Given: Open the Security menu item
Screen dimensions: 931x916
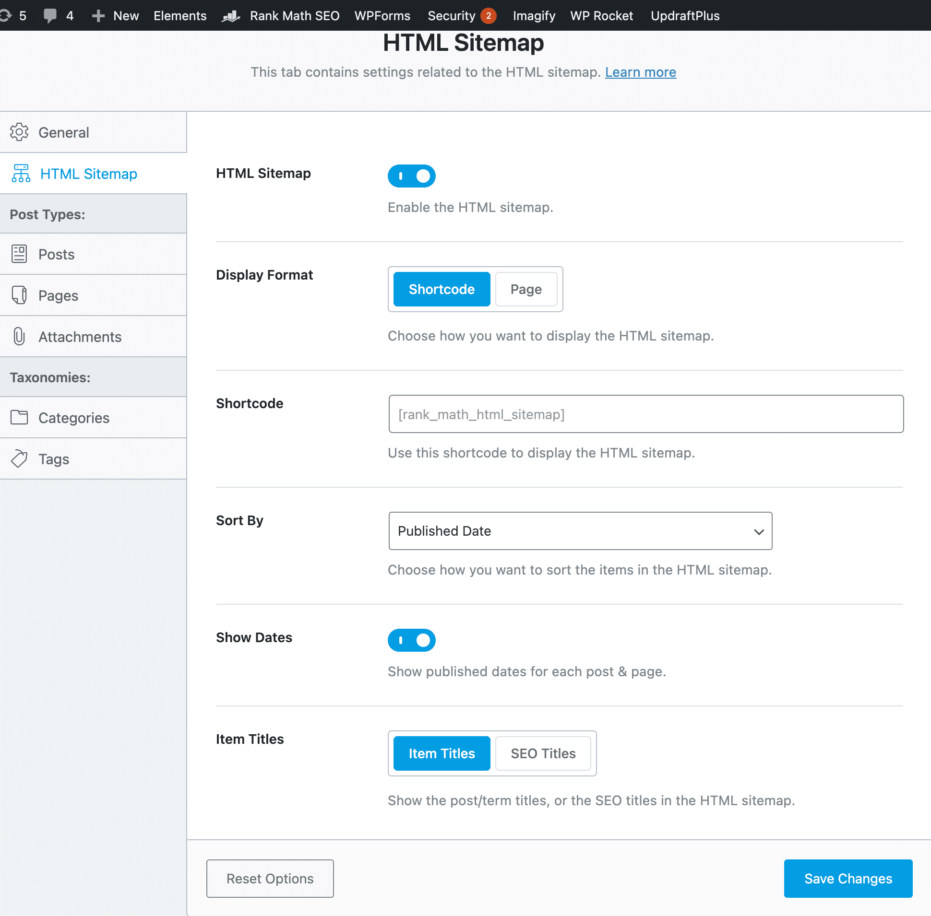Looking at the screenshot, I should (452, 15).
